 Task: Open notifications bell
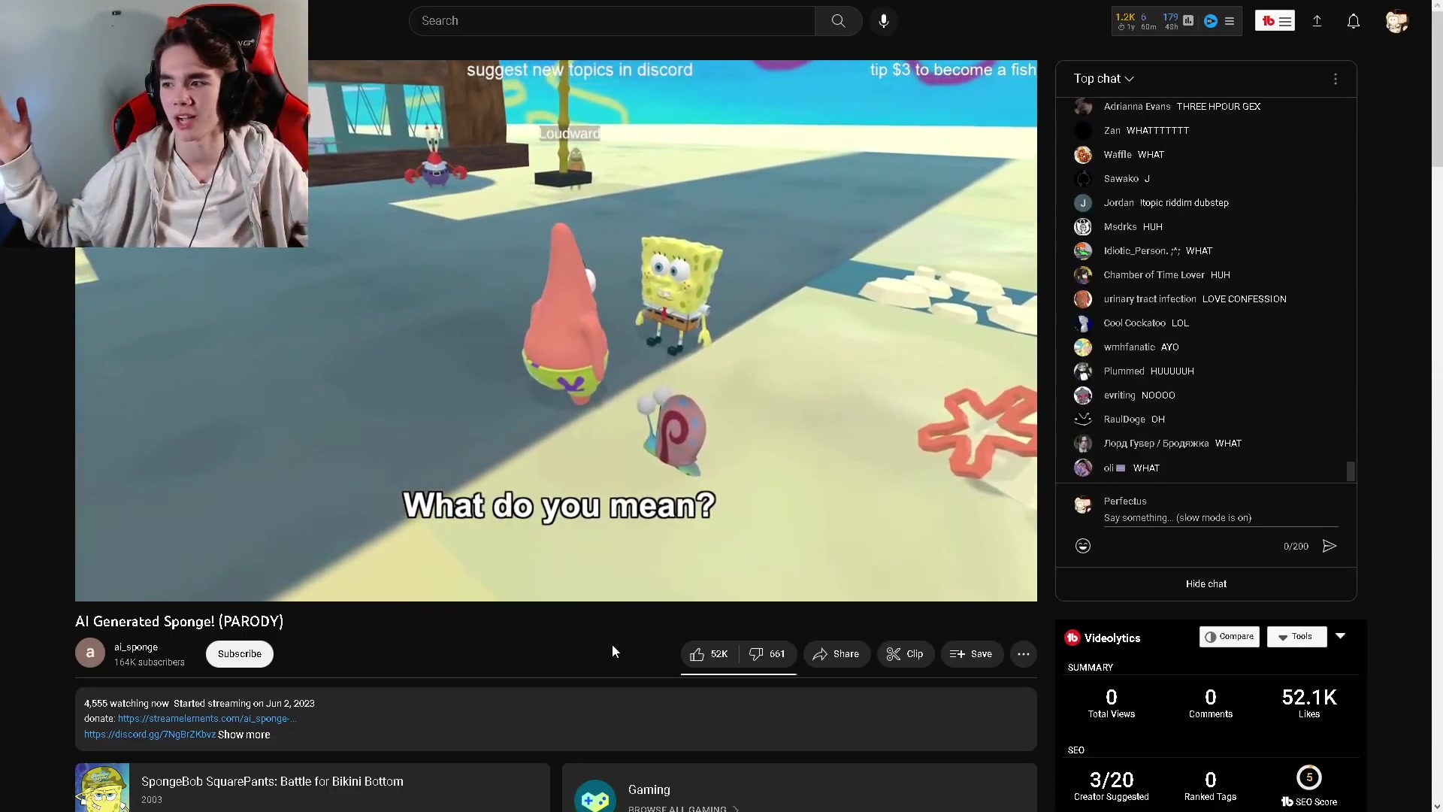click(x=1354, y=21)
